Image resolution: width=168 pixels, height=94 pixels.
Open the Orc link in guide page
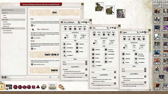(32, 25)
